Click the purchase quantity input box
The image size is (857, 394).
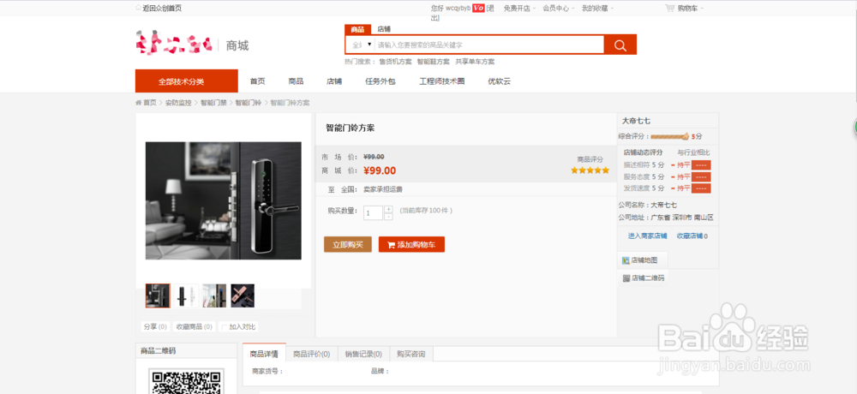pos(374,212)
